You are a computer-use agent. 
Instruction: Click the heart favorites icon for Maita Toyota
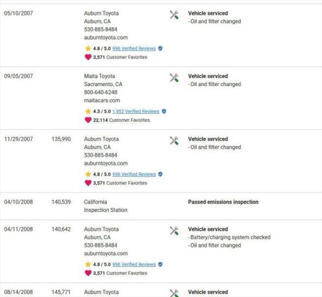point(88,120)
